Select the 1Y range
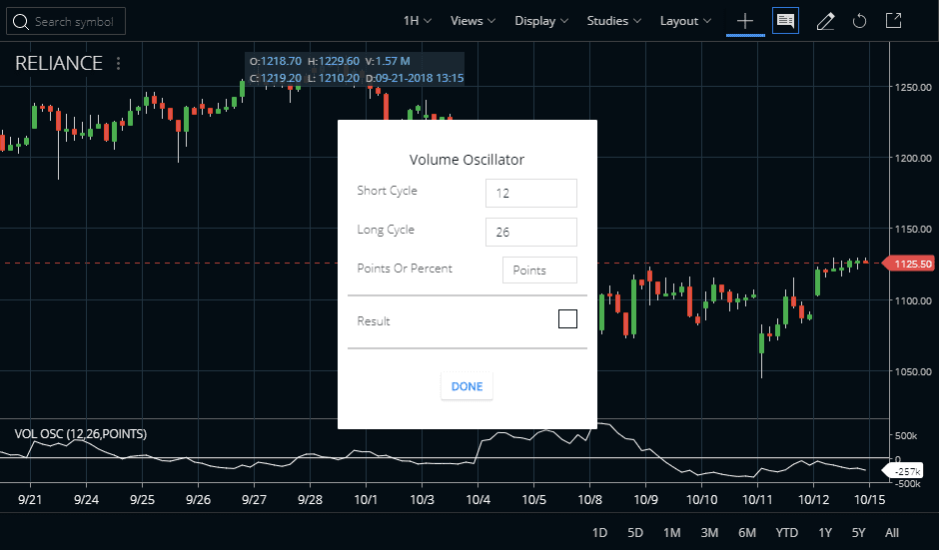The width and height of the screenshot is (940, 550). (x=825, y=533)
